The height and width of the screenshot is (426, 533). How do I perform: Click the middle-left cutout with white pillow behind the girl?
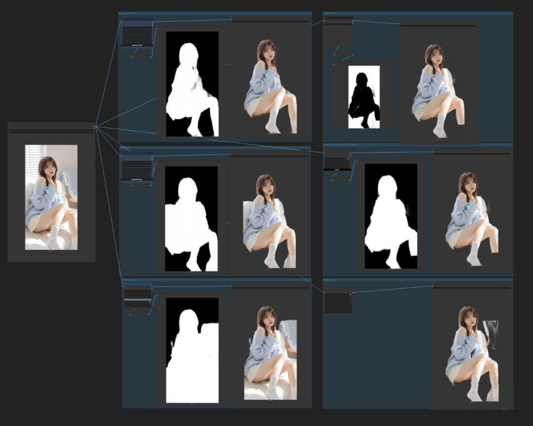269,221
